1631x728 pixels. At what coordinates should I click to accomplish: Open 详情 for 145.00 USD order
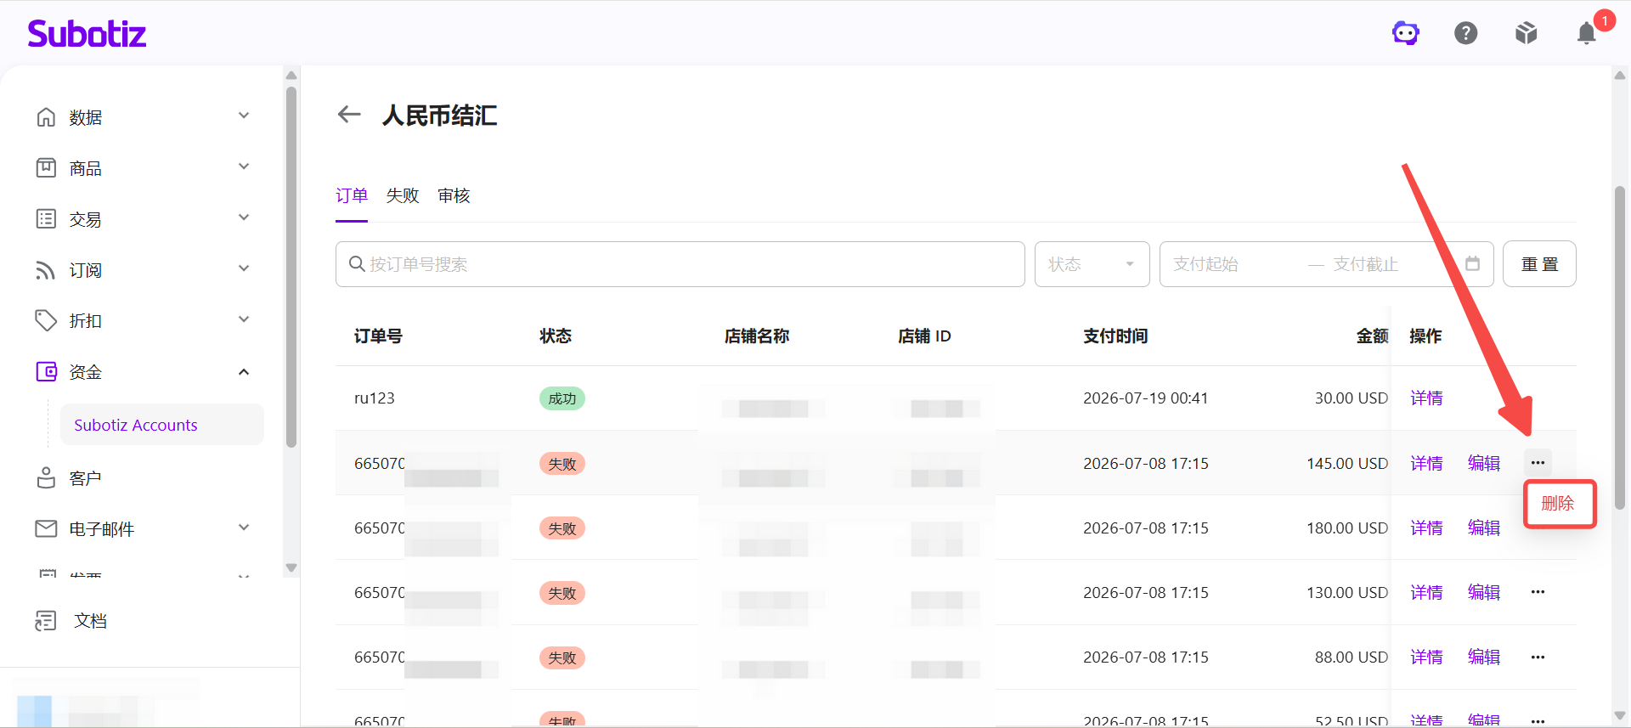point(1426,463)
